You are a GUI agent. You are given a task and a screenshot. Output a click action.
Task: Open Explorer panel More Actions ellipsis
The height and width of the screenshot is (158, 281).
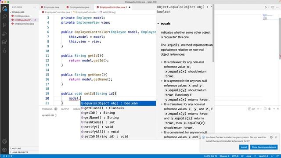click(35, 7)
